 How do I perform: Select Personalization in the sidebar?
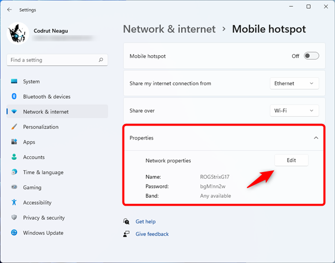(57, 127)
